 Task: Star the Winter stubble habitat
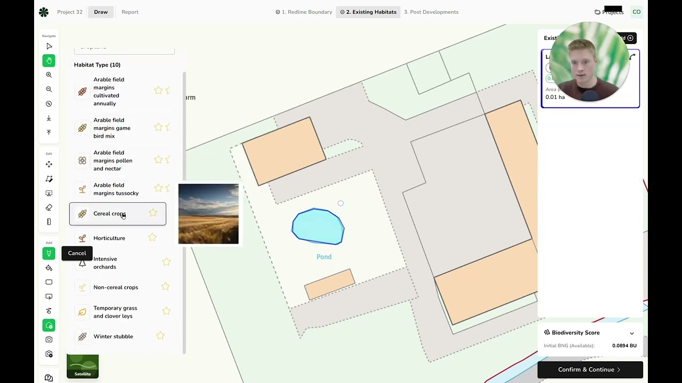click(x=160, y=336)
